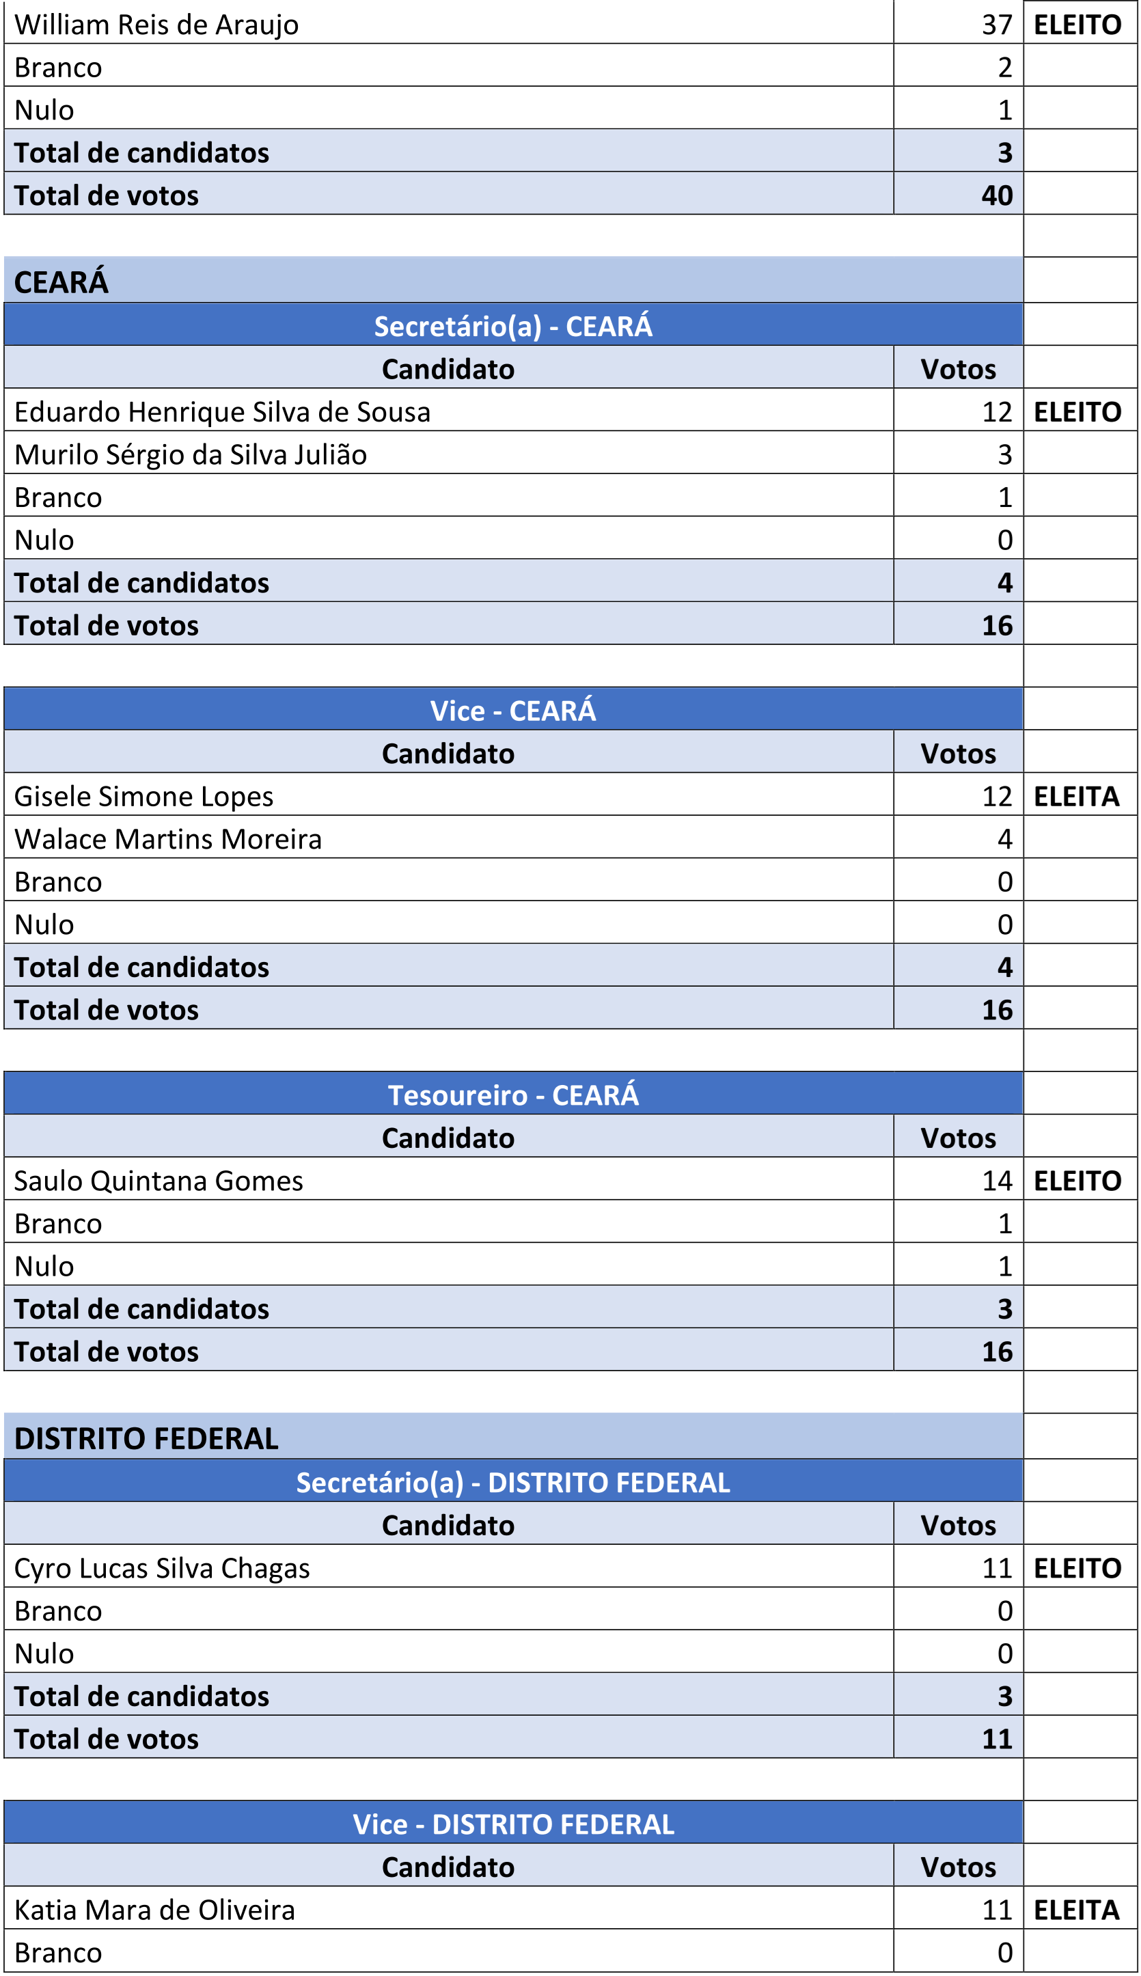
Task: Click candidate Saulo Quintana Gomes
Action: 159,1181
